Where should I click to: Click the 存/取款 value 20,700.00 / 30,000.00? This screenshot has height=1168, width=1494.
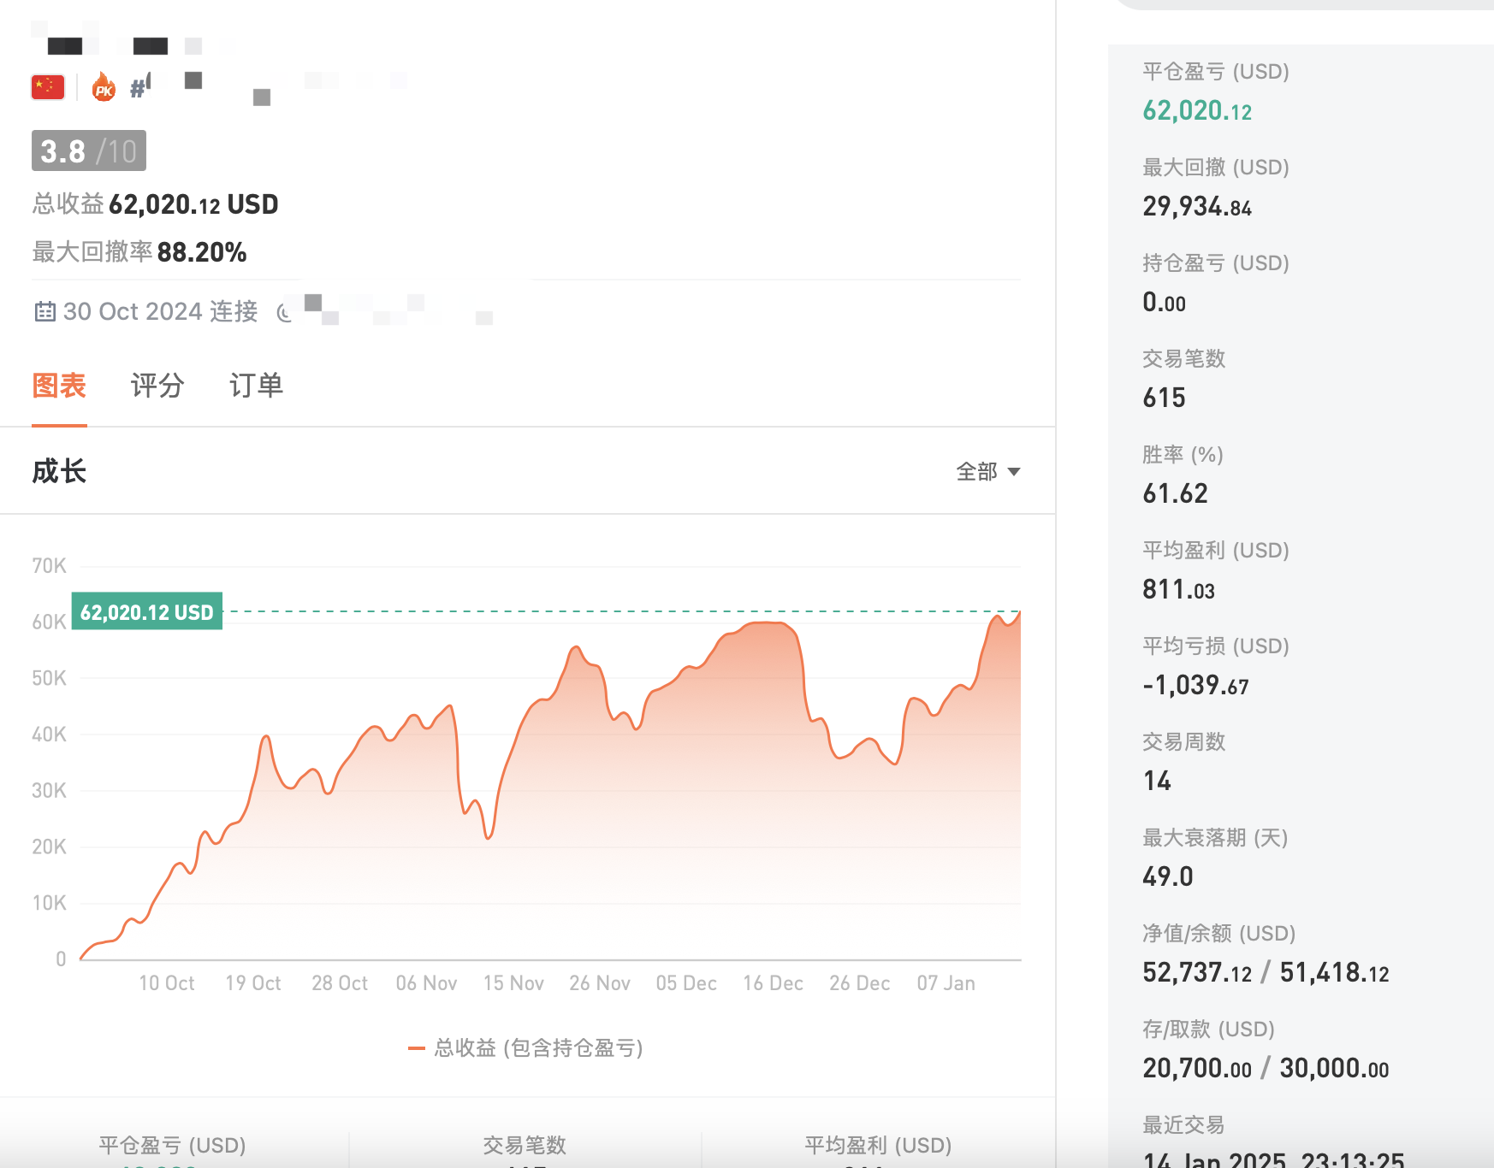(x=1266, y=1068)
